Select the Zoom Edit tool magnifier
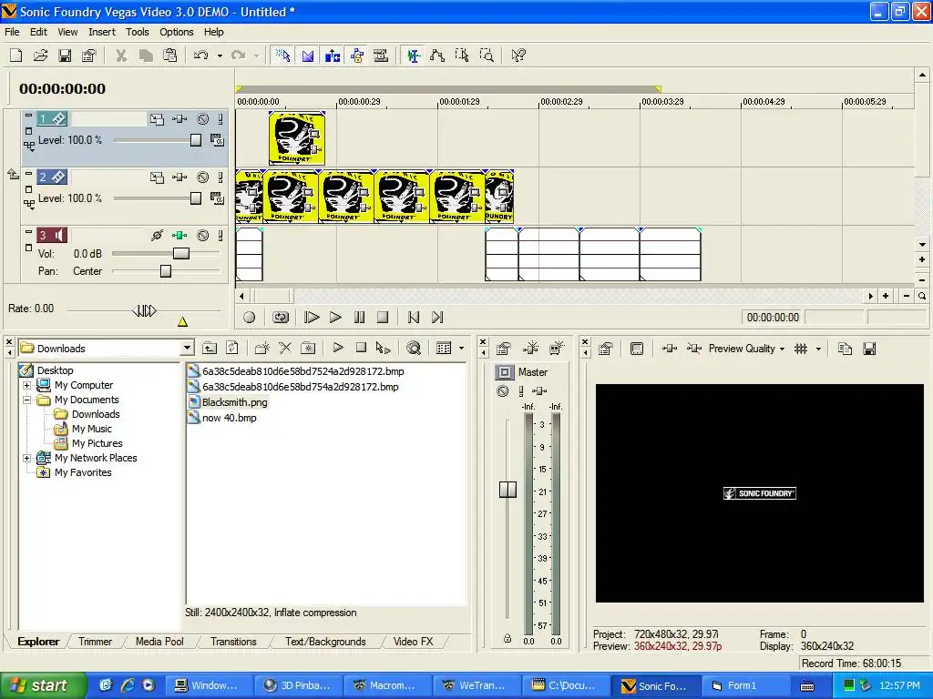Screen dimensions: 933x699 point(487,56)
